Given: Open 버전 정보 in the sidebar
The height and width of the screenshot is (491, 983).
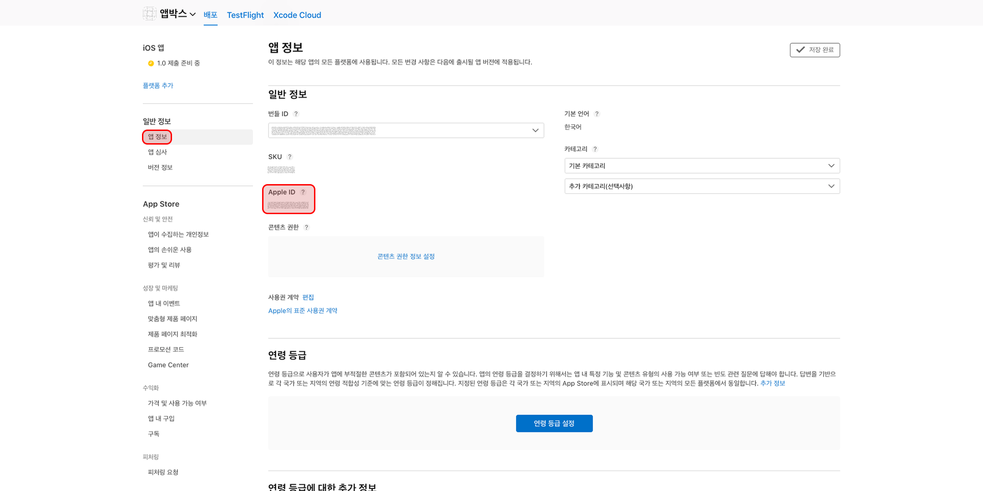Looking at the screenshot, I should coord(160,167).
